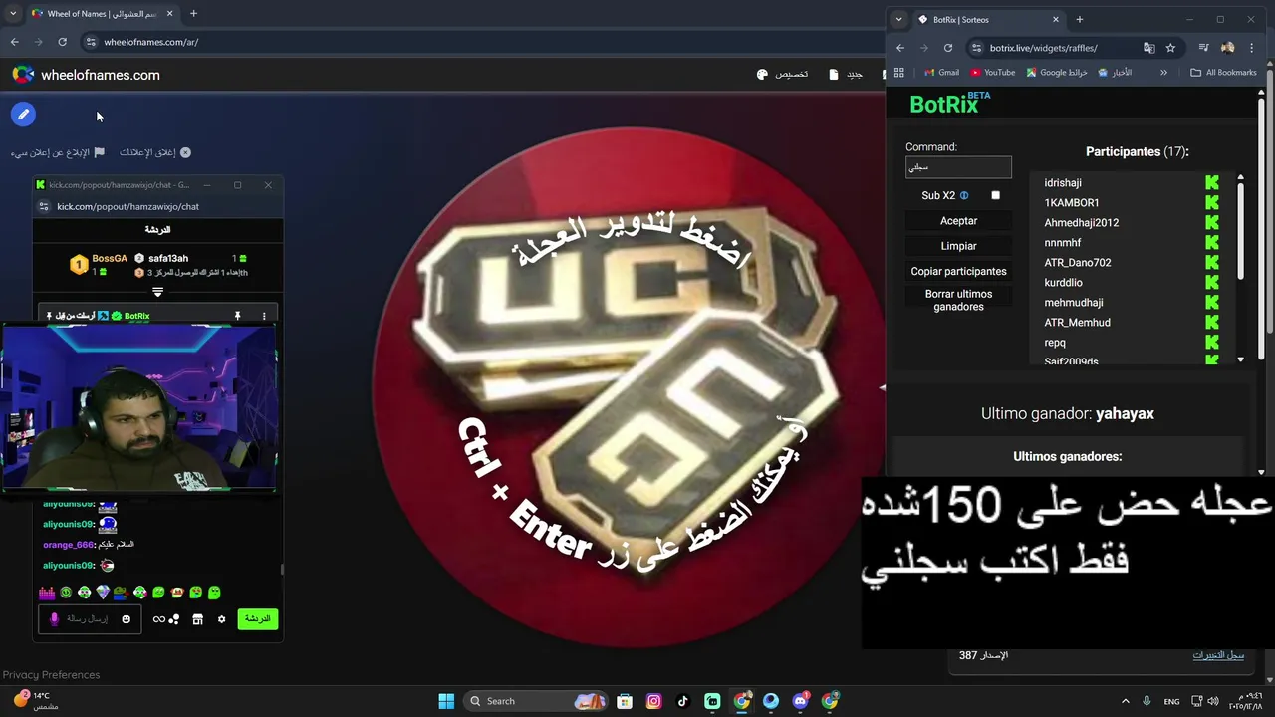Show more bookmarks with the double chevron
This screenshot has width=1275, height=717.
coord(1163,72)
